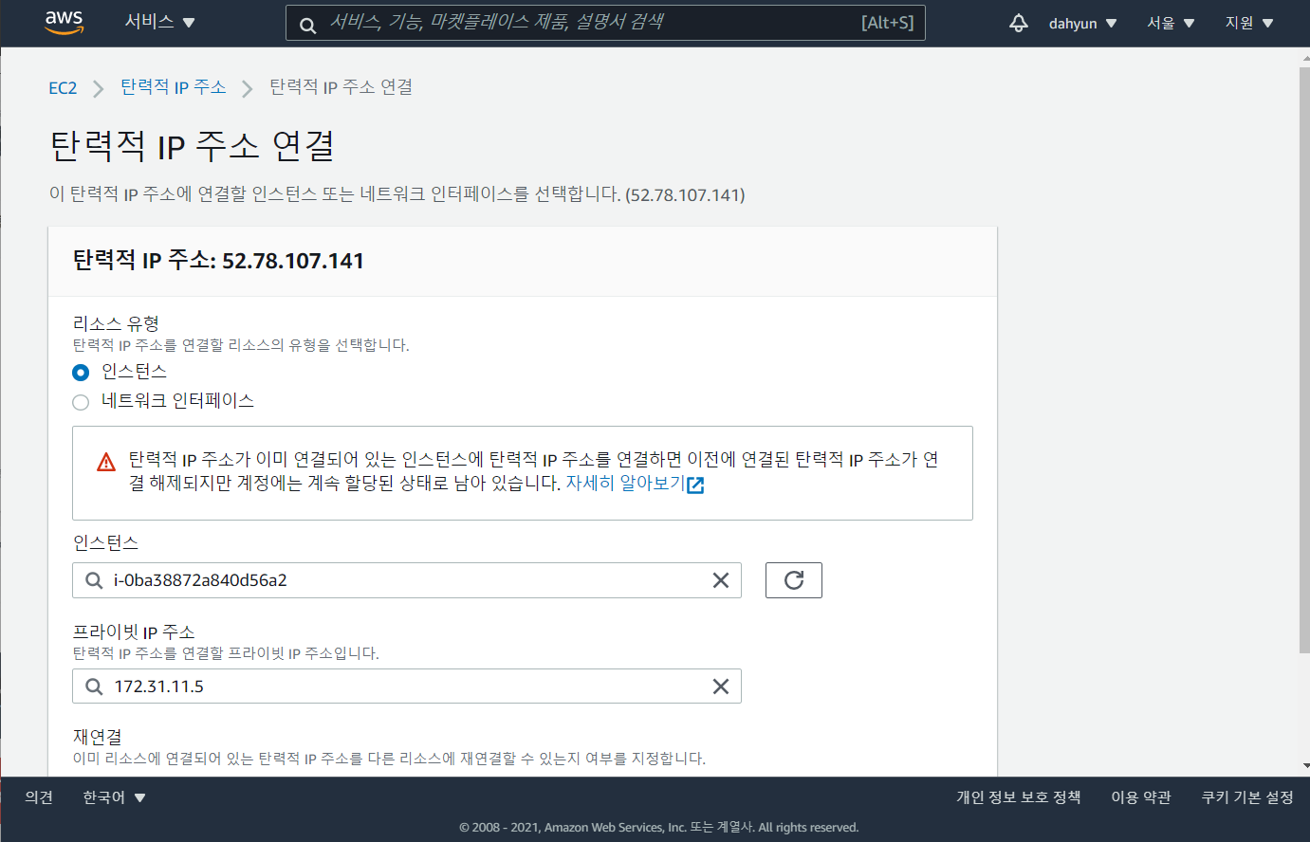
Task: Refresh the instance list
Action: pos(794,580)
